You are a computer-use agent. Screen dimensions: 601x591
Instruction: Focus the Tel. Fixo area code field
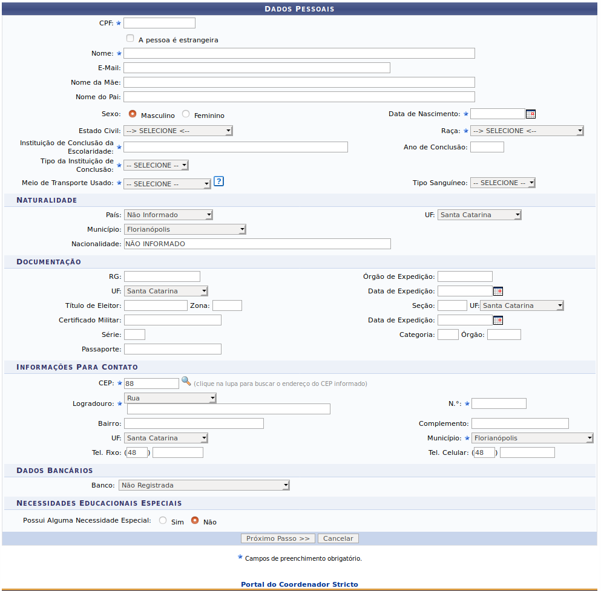coord(137,452)
